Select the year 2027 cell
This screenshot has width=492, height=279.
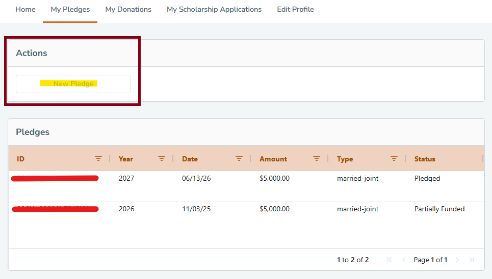point(126,178)
